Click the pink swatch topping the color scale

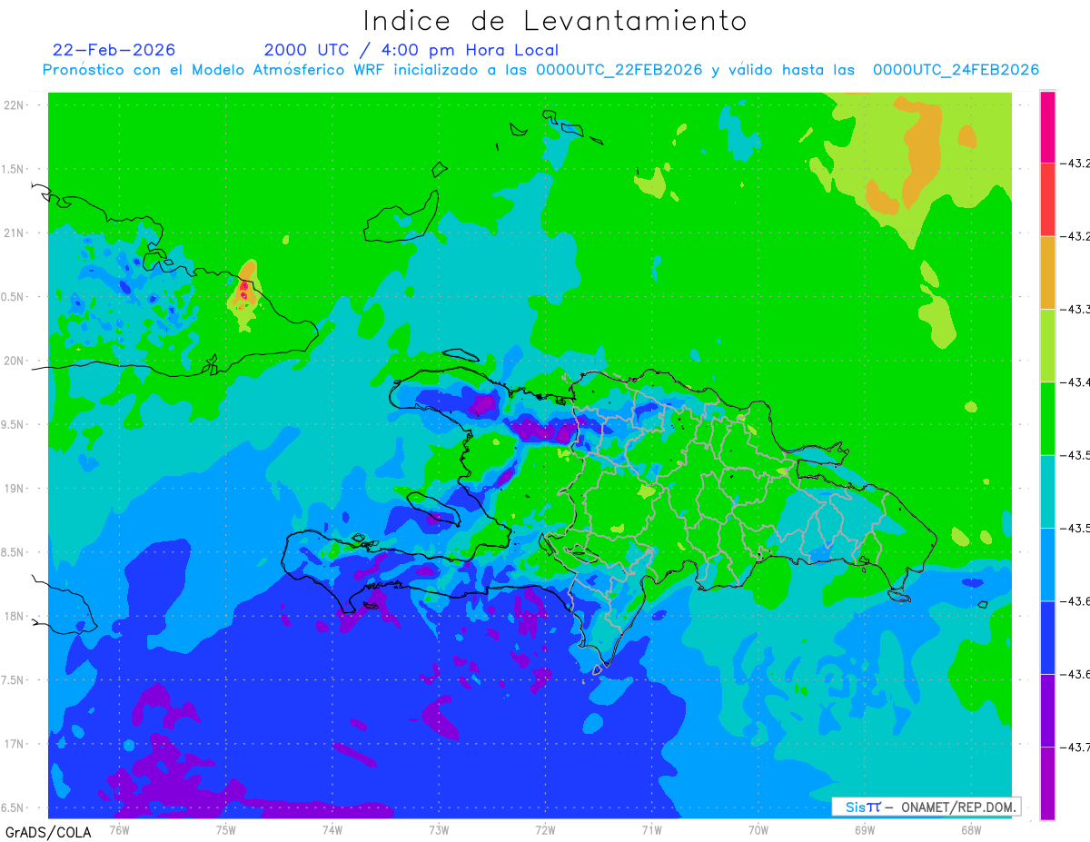pos(1047,127)
